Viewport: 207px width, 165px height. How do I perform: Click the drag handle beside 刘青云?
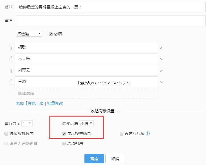(x=11, y=70)
